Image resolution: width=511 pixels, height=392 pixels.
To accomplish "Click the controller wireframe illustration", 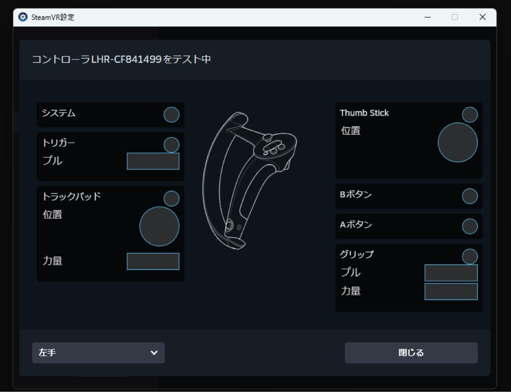I will pos(249,181).
